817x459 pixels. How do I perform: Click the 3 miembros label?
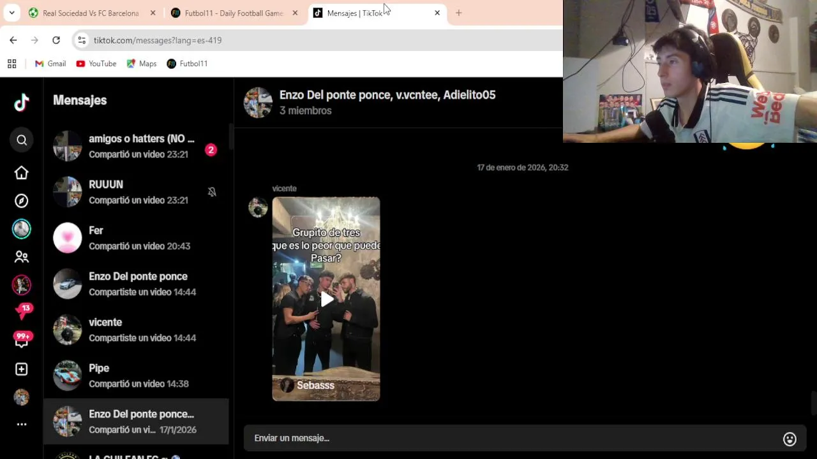pyautogui.click(x=306, y=111)
